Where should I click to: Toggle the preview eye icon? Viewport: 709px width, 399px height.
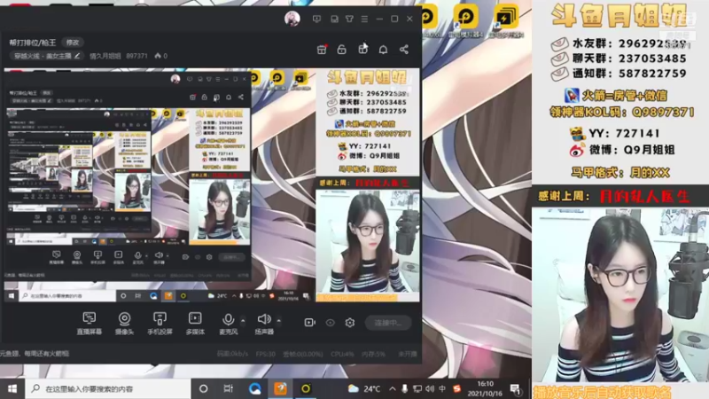point(330,323)
